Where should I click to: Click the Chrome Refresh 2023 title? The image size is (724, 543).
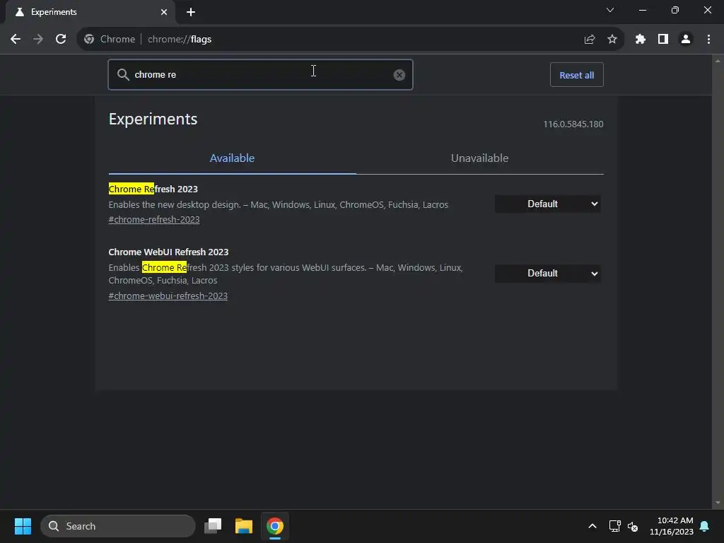(x=153, y=189)
